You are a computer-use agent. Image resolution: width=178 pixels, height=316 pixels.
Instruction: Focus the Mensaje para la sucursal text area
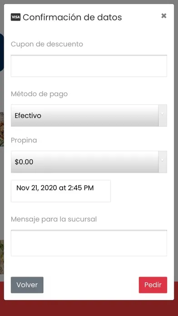click(89, 243)
